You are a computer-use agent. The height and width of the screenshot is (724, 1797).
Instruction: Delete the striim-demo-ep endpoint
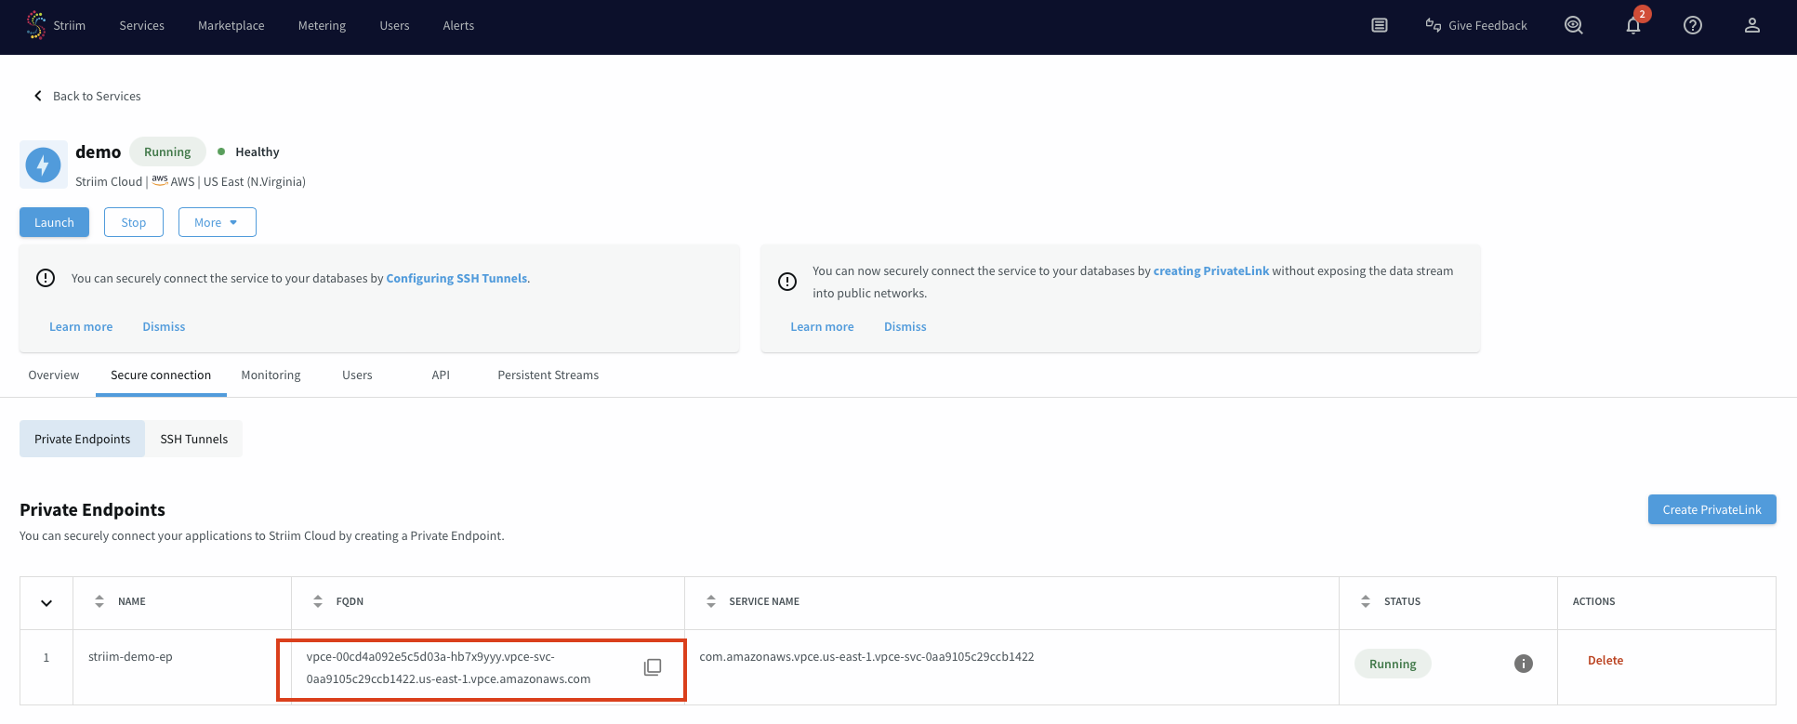click(1605, 661)
